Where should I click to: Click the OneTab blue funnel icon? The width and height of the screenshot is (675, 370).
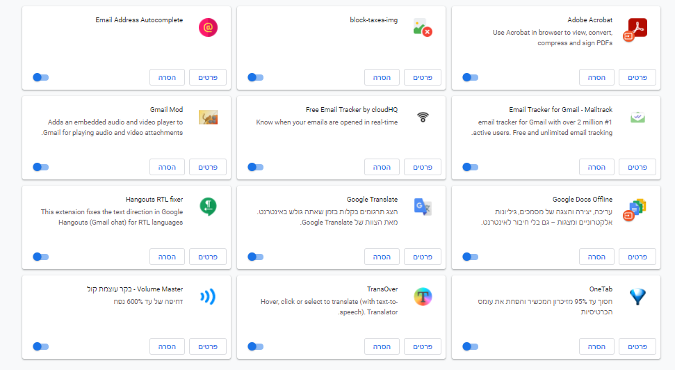coord(637,297)
